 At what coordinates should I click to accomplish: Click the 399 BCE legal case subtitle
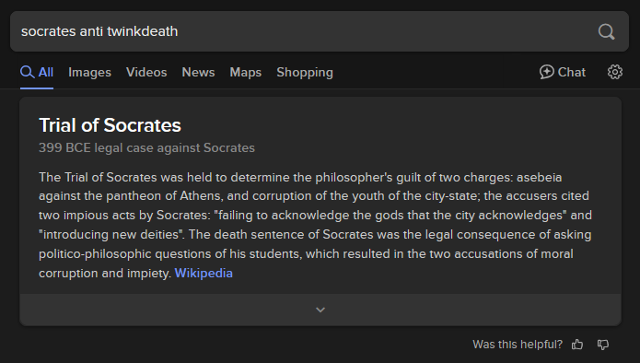(146, 147)
